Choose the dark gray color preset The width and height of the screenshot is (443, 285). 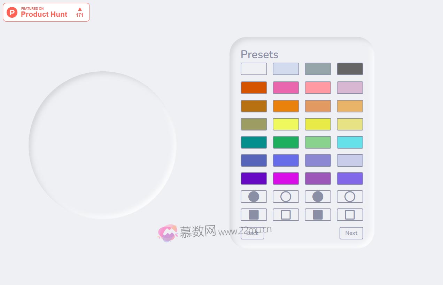click(x=350, y=69)
